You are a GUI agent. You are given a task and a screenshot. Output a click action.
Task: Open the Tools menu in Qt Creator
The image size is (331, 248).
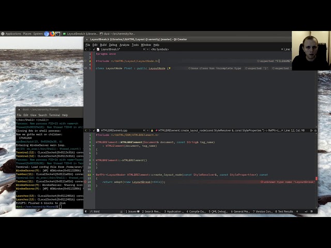click(135, 45)
